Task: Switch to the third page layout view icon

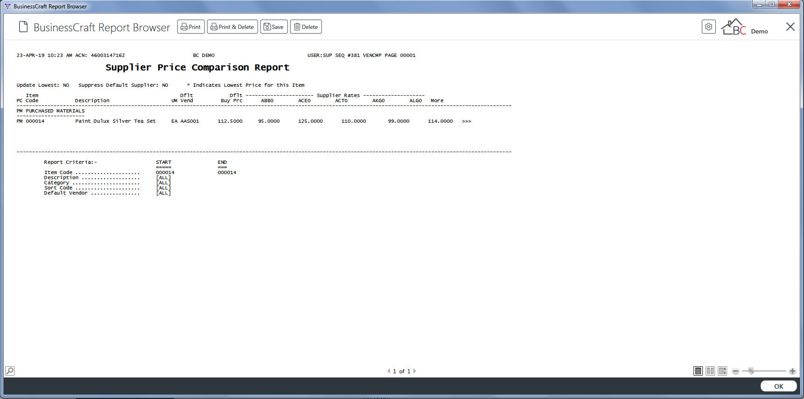Action: pyautogui.click(x=722, y=371)
